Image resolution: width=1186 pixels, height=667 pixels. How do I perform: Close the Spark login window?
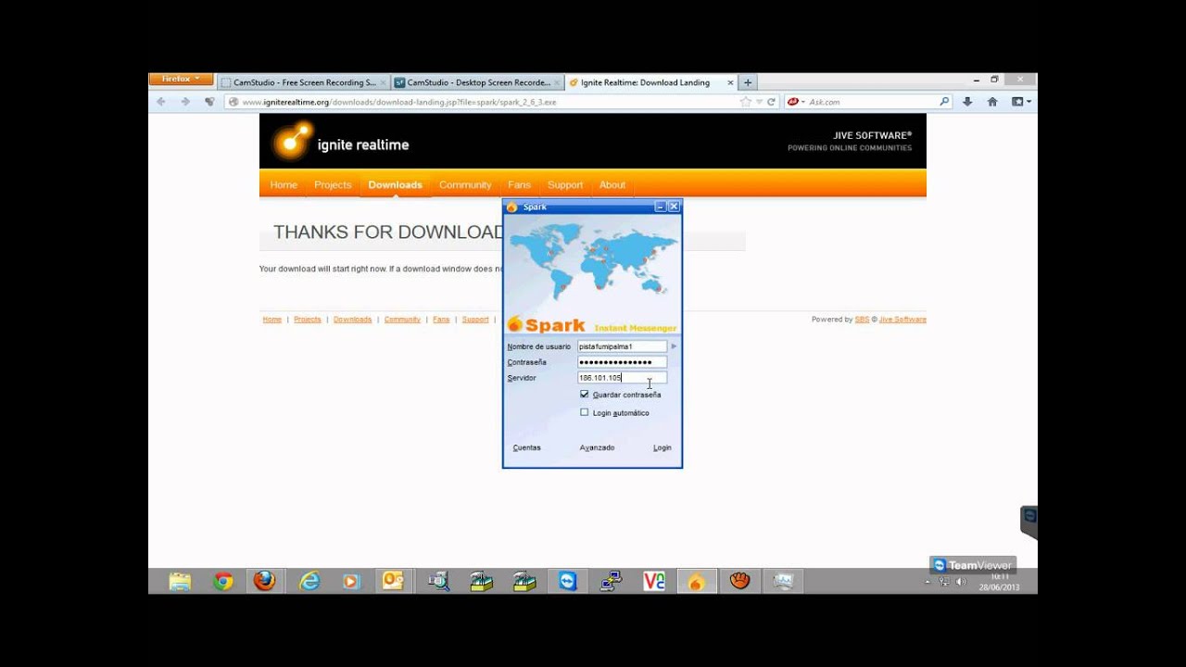tap(674, 207)
